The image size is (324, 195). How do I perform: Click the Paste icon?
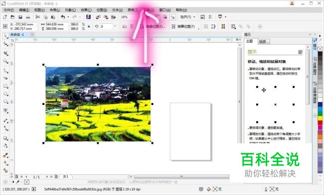(x=53, y=17)
